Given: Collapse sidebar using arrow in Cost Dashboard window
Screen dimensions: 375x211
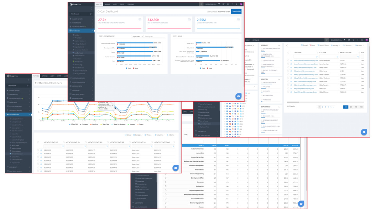Looking at the screenshot, I should (x=91, y=8).
